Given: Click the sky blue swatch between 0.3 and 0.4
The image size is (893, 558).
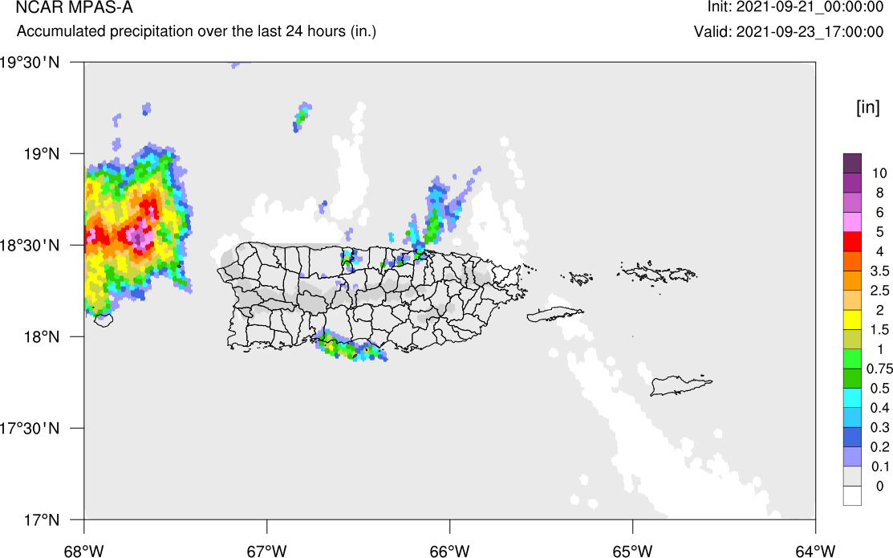Looking at the screenshot, I should (x=852, y=417).
